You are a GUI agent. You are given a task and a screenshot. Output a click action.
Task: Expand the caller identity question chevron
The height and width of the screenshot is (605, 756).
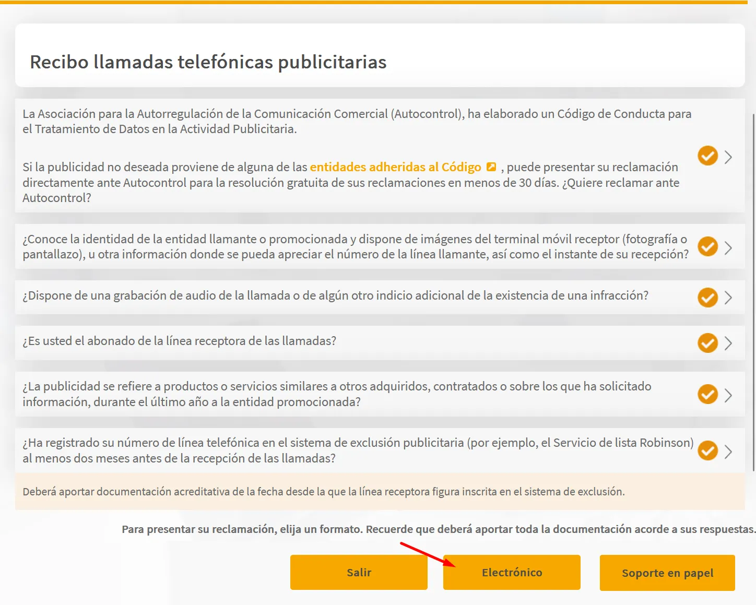728,247
